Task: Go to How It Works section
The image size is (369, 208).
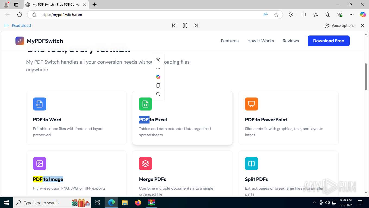Action: 261,41
